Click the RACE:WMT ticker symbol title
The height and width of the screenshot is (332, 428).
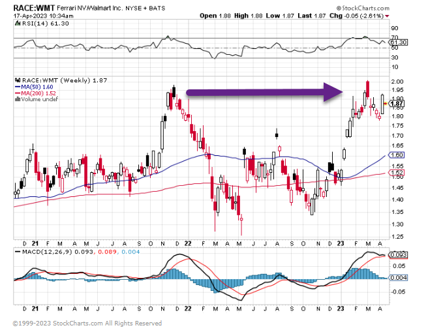pyautogui.click(x=34, y=8)
